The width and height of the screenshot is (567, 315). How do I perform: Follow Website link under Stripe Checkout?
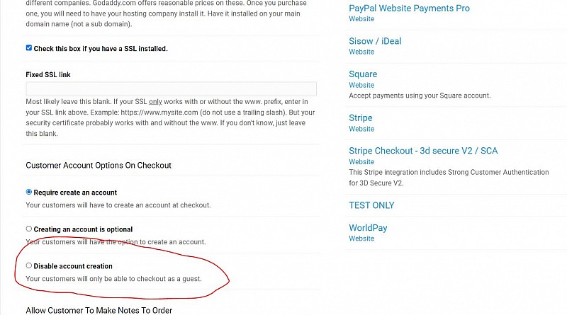361,162
